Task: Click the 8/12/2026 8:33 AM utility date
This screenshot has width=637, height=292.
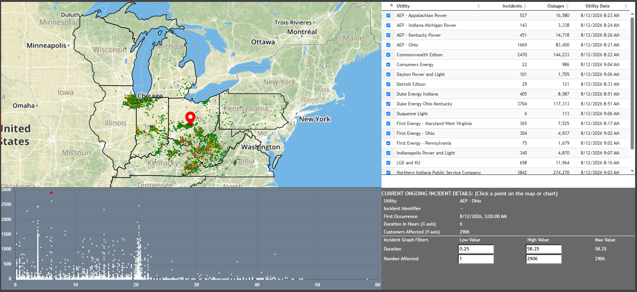Action: 600,84
